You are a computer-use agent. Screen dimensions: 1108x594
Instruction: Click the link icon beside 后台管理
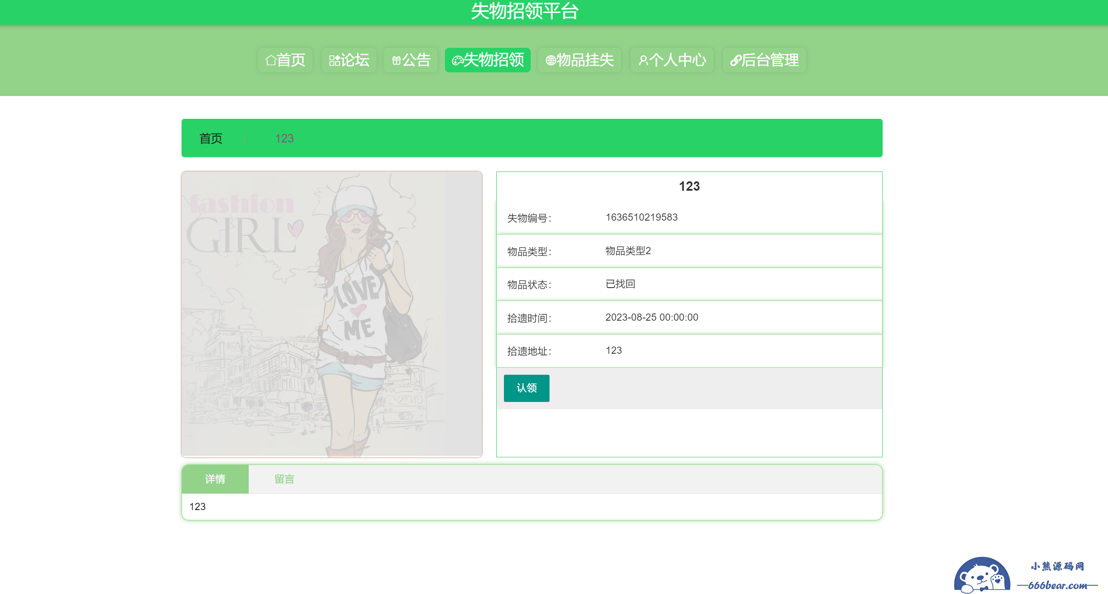click(x=736, y=60)
